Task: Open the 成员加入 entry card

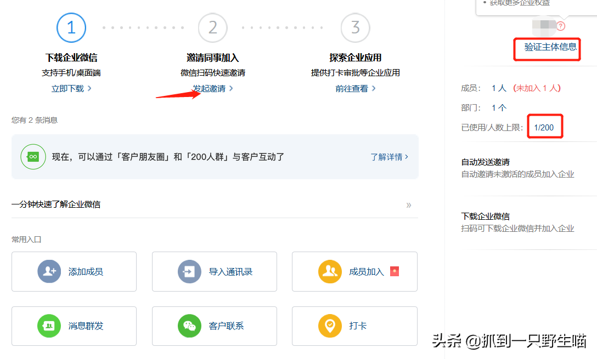Action: [354, 271]
